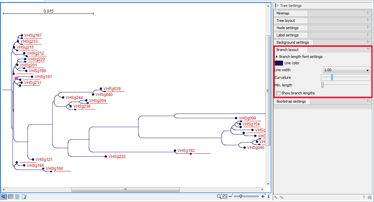Image resolution: width=374 pixels, height=202 pixels.
Task: Select the zoom magnifier tool
Action: tap(219, 196)
